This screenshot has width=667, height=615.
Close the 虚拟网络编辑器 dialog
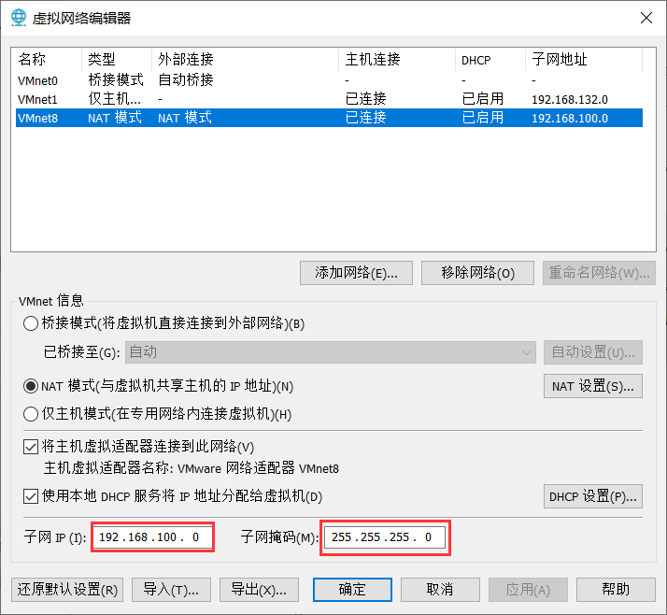point(646,18)
